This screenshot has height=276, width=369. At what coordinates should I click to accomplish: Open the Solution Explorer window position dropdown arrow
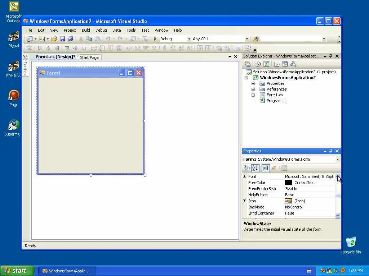click(325, 56)
